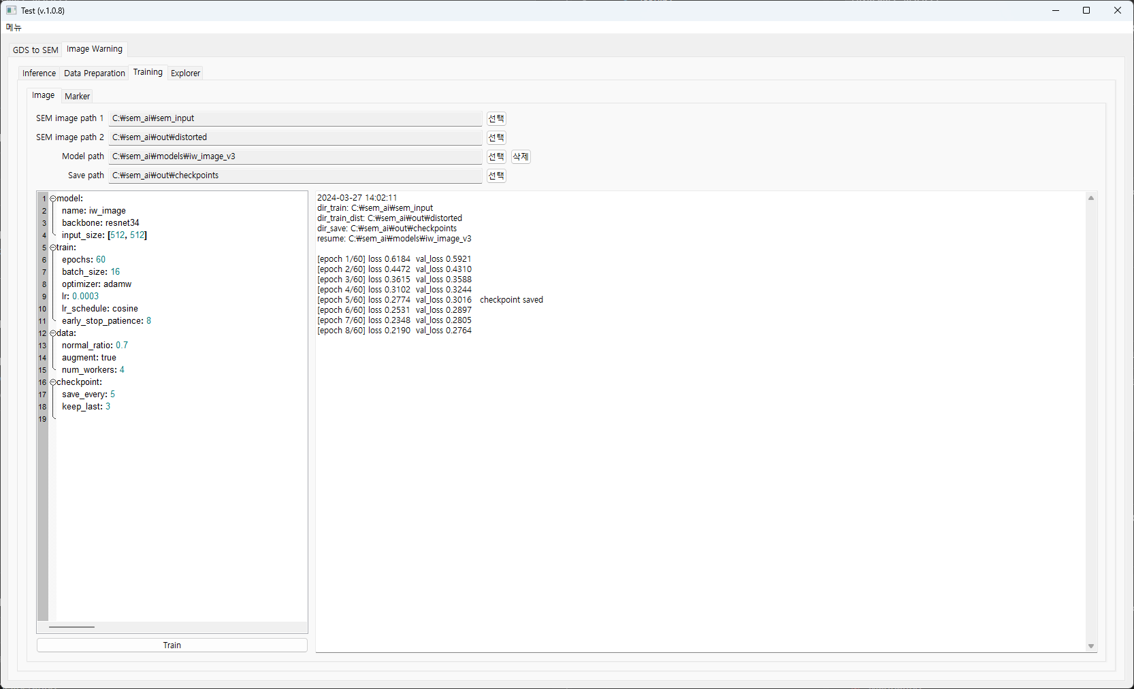Click 선택 button for SEM image path 2
The height and width of the screenshot is (689, 1134).
pyautogui.click(x=496, y=137)
